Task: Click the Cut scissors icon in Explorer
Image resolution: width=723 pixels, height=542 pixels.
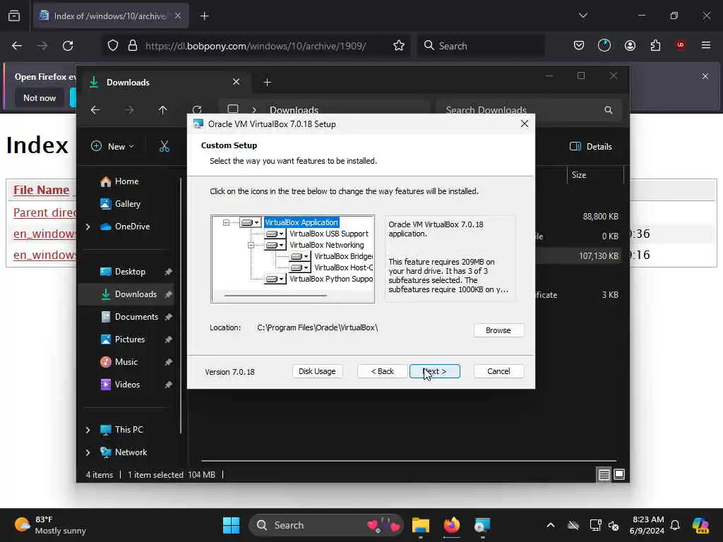Action: [x=164, y=147]
